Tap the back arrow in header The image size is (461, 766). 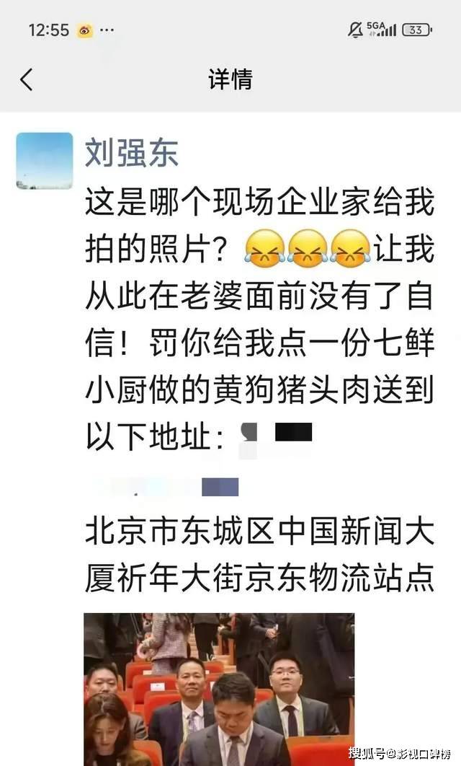click(27, 79)
